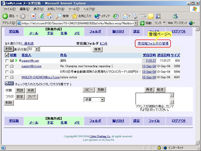Open Favorites (お気に入り) star icon
The height and width of the screenshot is (151, 201).
tap(75, 16)
